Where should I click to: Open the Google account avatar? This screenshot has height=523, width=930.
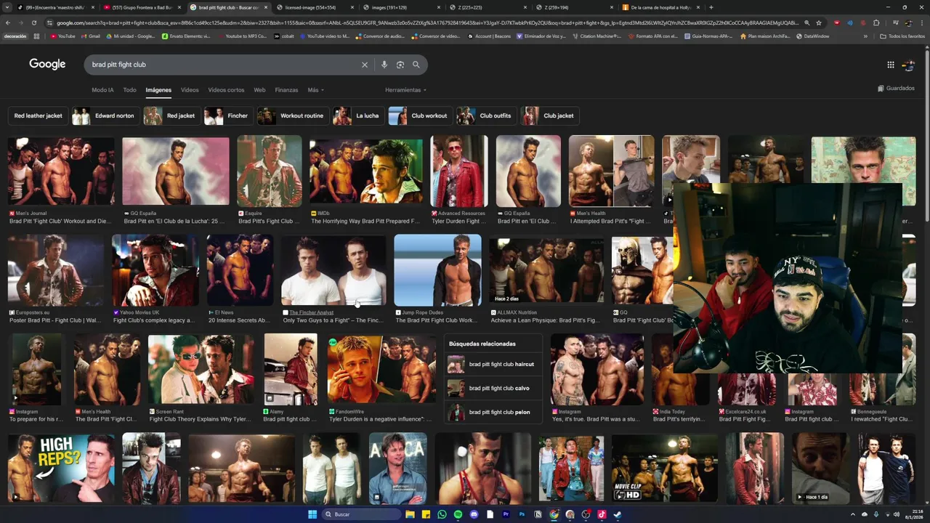(907, 65)
